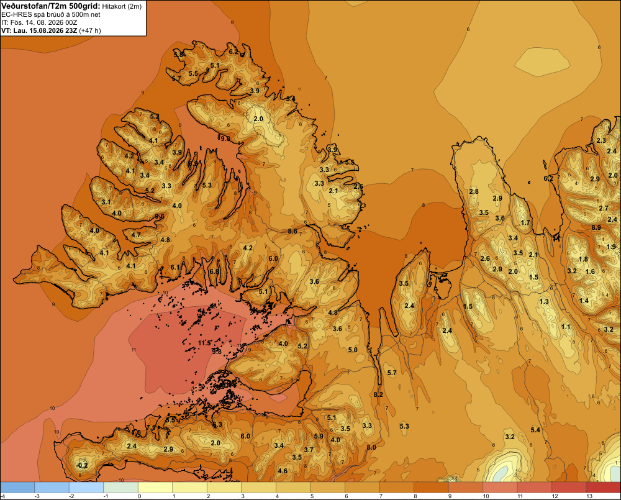The height and width of the screenshot is (500, 621).
Task: Click the 11.5 temperature value in the bay
Action: click(x=205, y=343)
